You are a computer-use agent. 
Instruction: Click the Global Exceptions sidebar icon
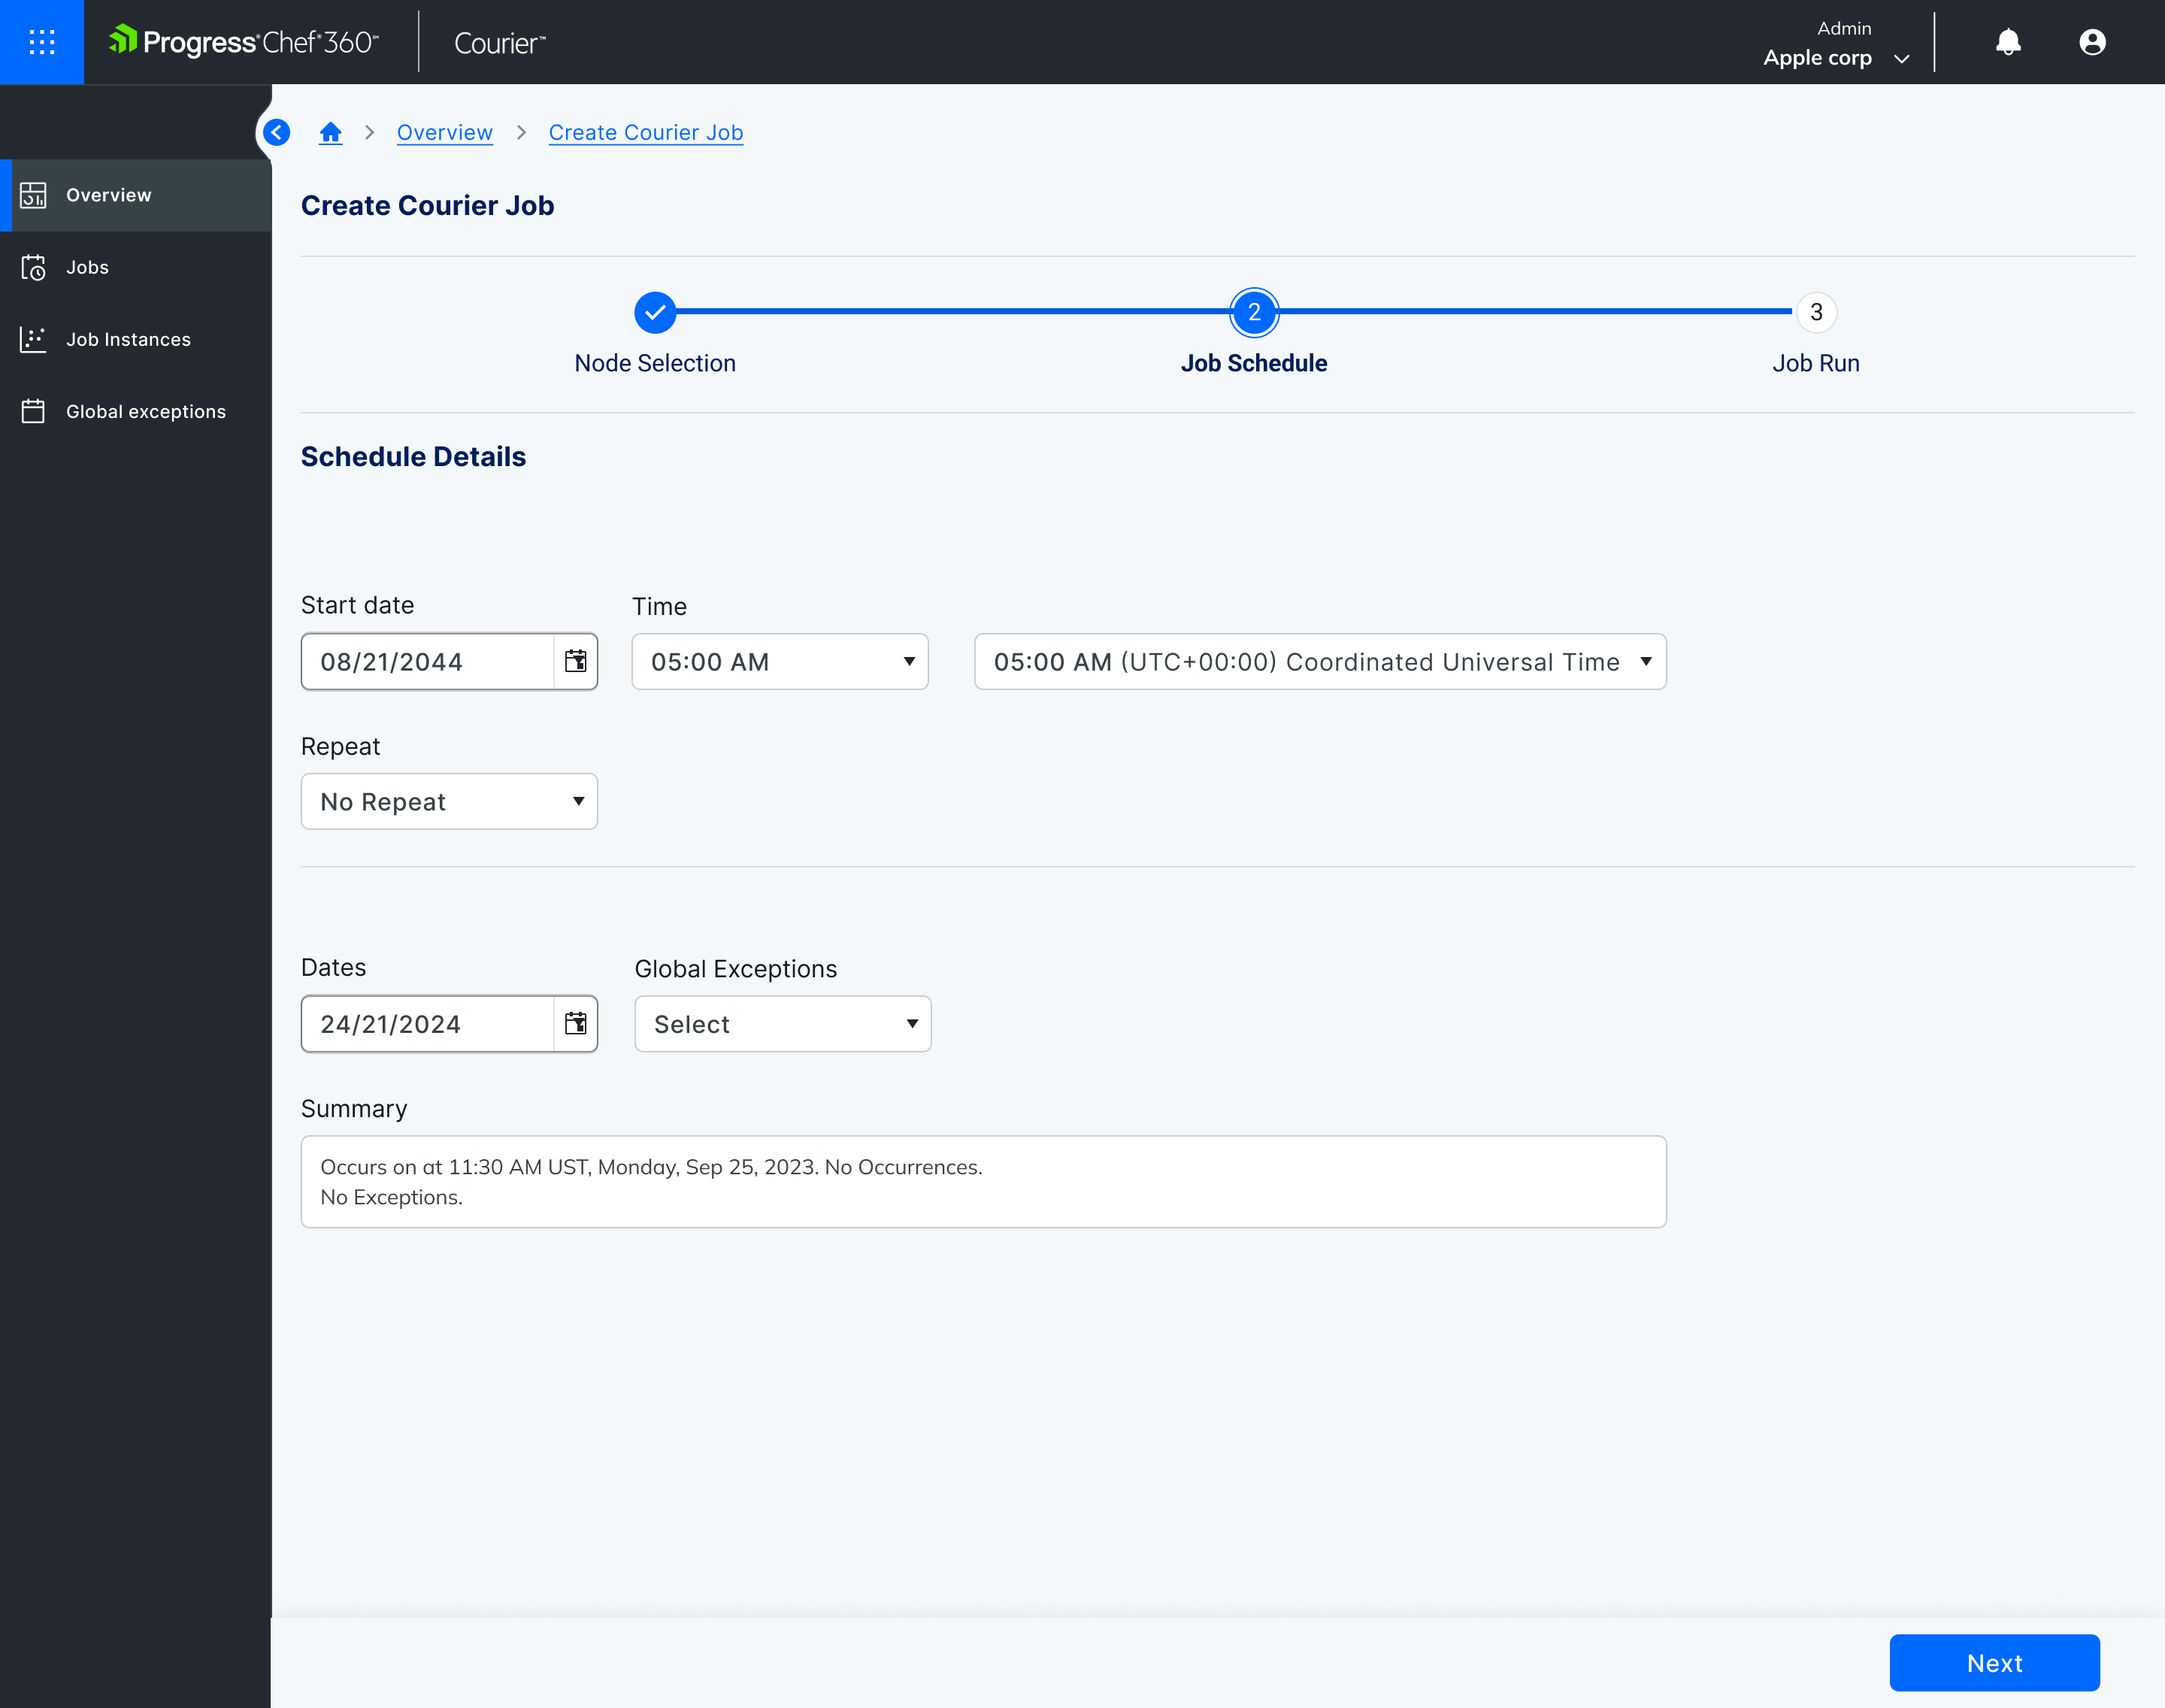[x=35, y=411]
